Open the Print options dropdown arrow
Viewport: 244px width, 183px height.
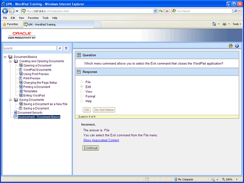click(x=229, y=24)
